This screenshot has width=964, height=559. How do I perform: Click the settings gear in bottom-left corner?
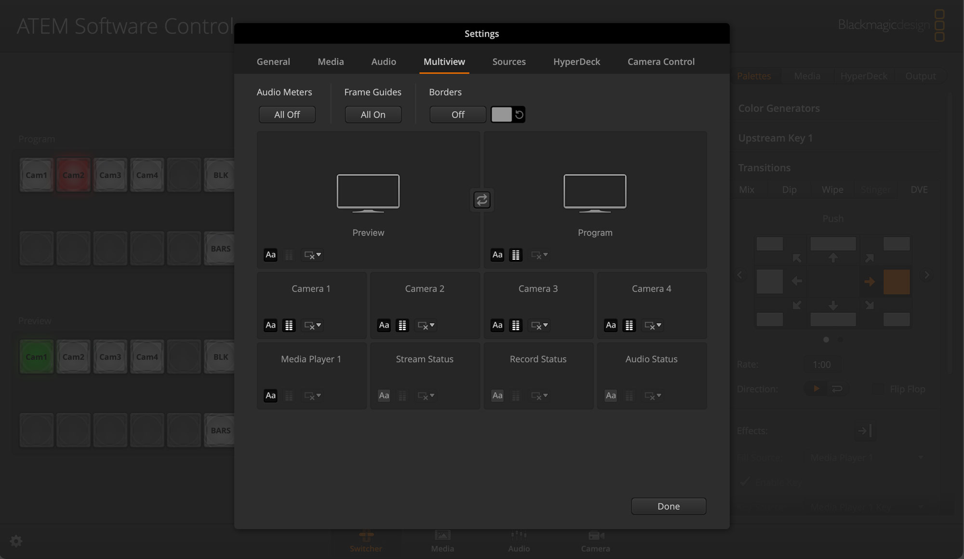16,541
